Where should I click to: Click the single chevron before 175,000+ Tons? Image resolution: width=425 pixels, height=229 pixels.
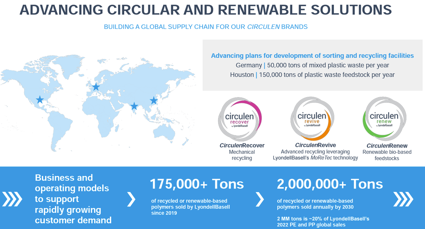coord(131,199)
